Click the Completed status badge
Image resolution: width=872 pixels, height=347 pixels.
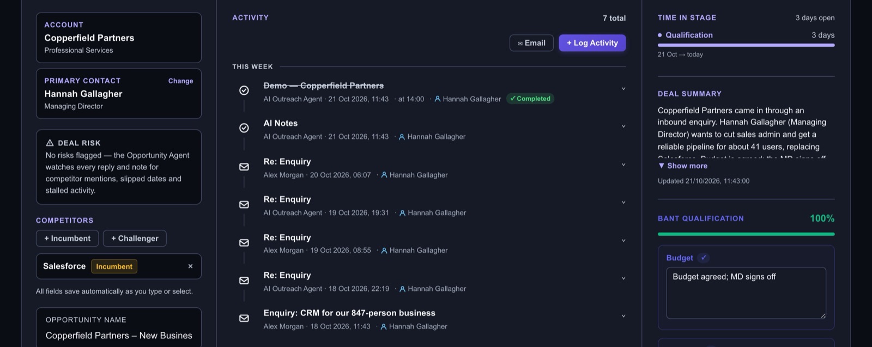click(530, 99)
